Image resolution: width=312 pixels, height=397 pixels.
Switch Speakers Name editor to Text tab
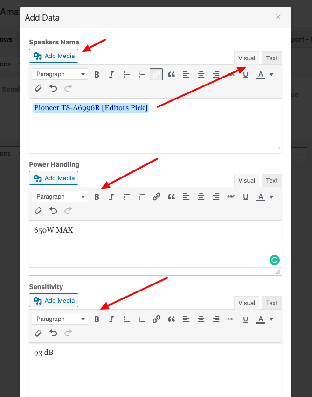[x=272, y=58]
